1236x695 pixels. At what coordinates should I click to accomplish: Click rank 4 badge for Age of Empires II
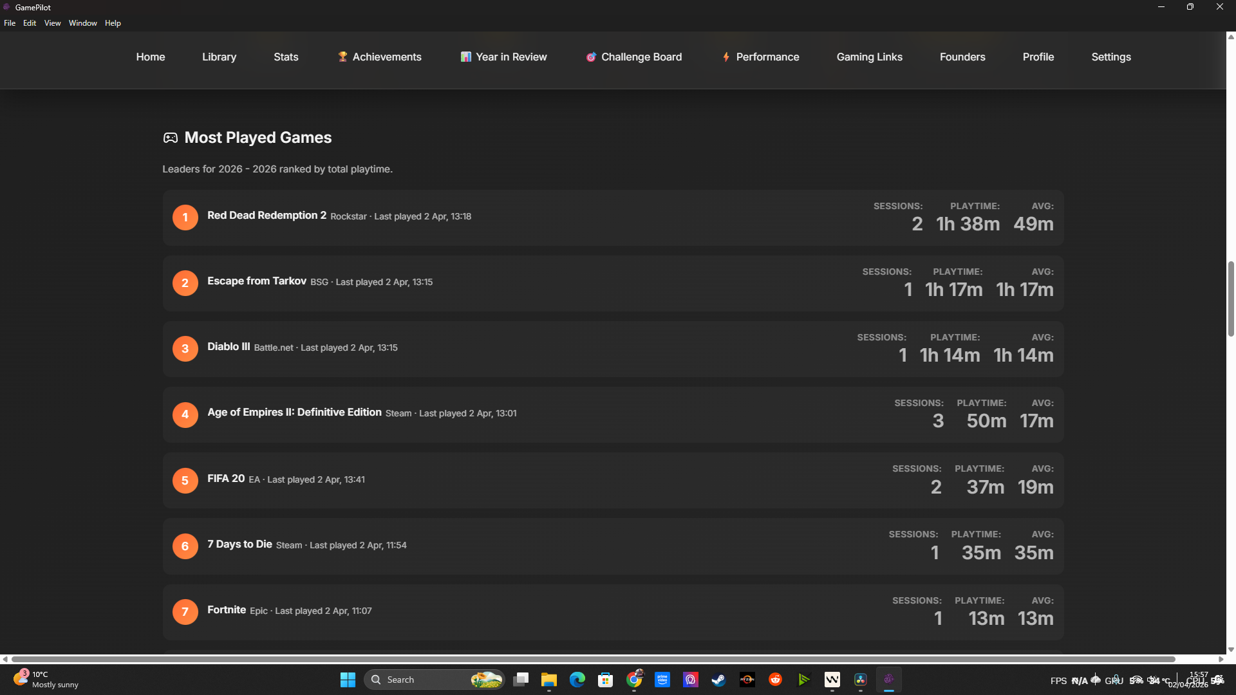[x=185, y=414]
